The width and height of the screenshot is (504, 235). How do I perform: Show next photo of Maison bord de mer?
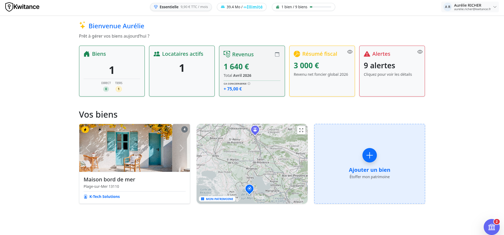point(182,148)
